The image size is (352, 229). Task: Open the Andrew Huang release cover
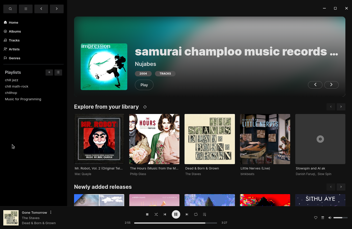tap(154, 200)
